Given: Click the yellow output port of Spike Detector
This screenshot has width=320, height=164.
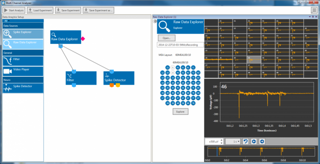Looking at the screenshot, I should pyautogui.click(x=118, y=85).
